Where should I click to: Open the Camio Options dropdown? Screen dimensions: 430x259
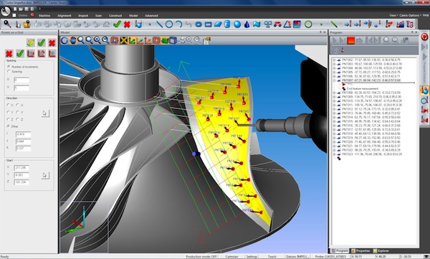[410, 15]
